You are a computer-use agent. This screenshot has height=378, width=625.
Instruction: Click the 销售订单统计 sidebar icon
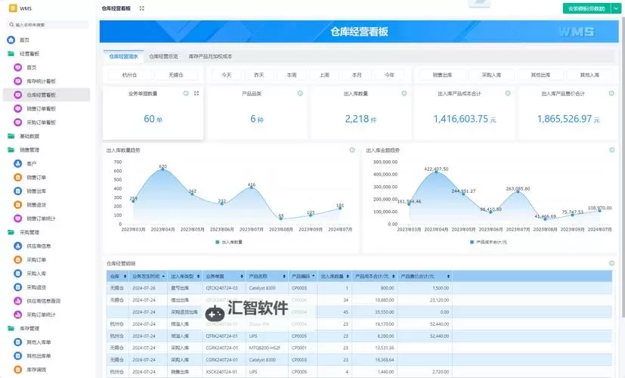[x=18, y=218]
